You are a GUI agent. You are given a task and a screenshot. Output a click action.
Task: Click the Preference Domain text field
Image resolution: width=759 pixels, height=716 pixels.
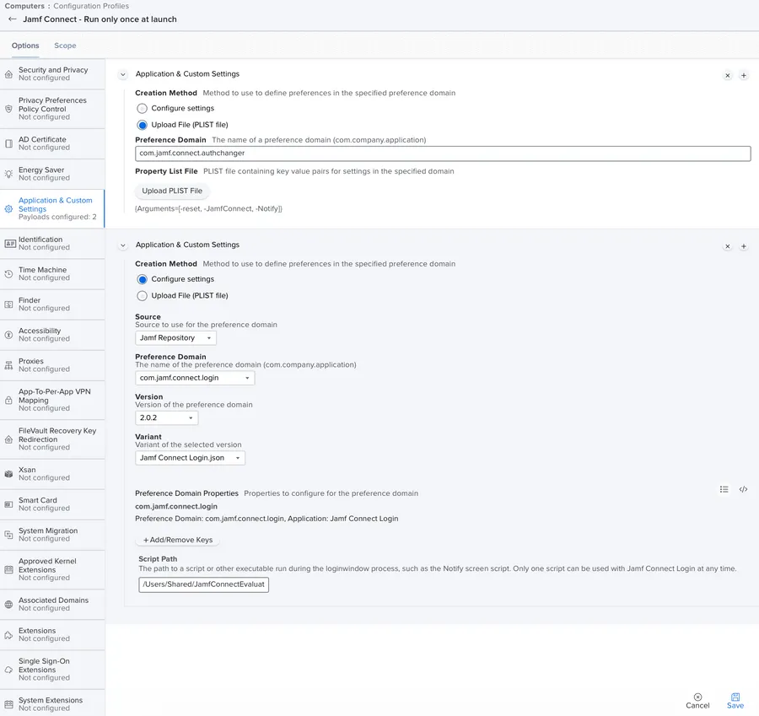click(x=443, y=153)
